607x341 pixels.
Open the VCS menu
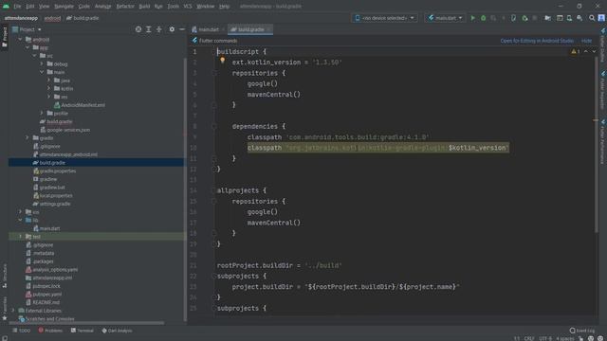(x=188, y=7)
